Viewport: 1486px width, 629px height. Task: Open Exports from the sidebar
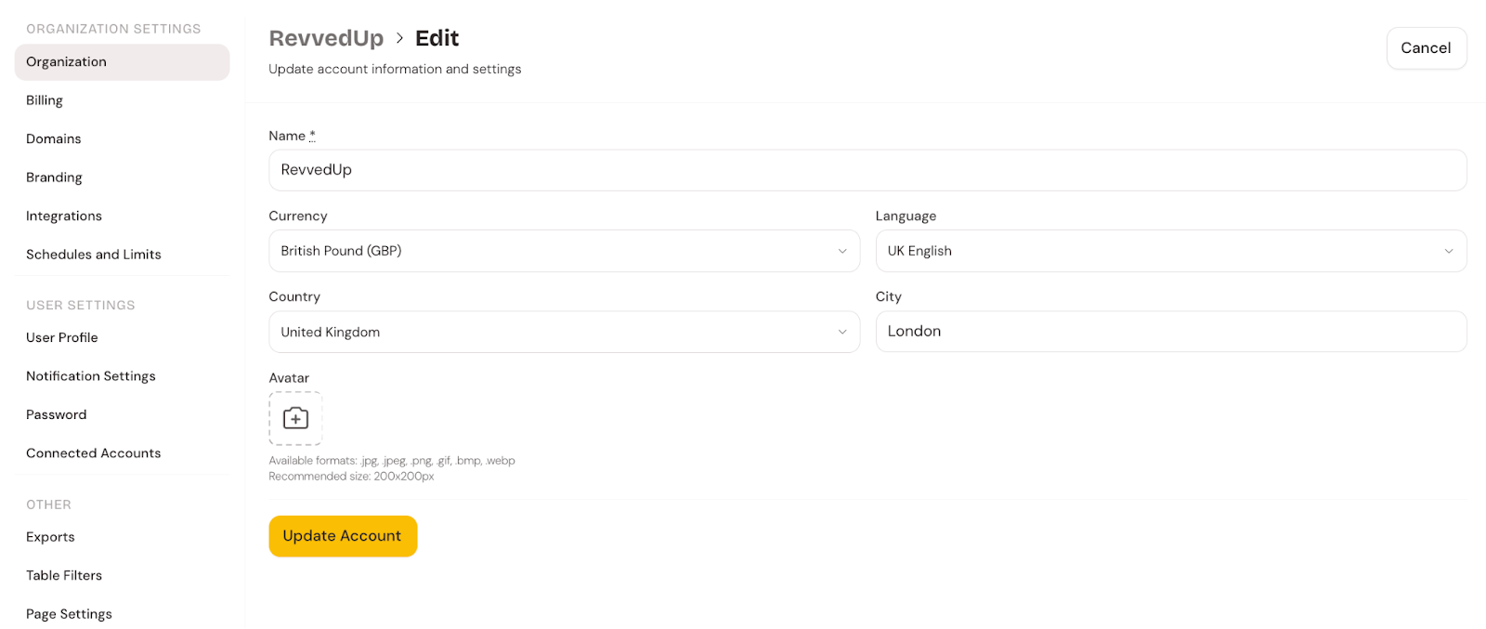(x=50, y=537)
